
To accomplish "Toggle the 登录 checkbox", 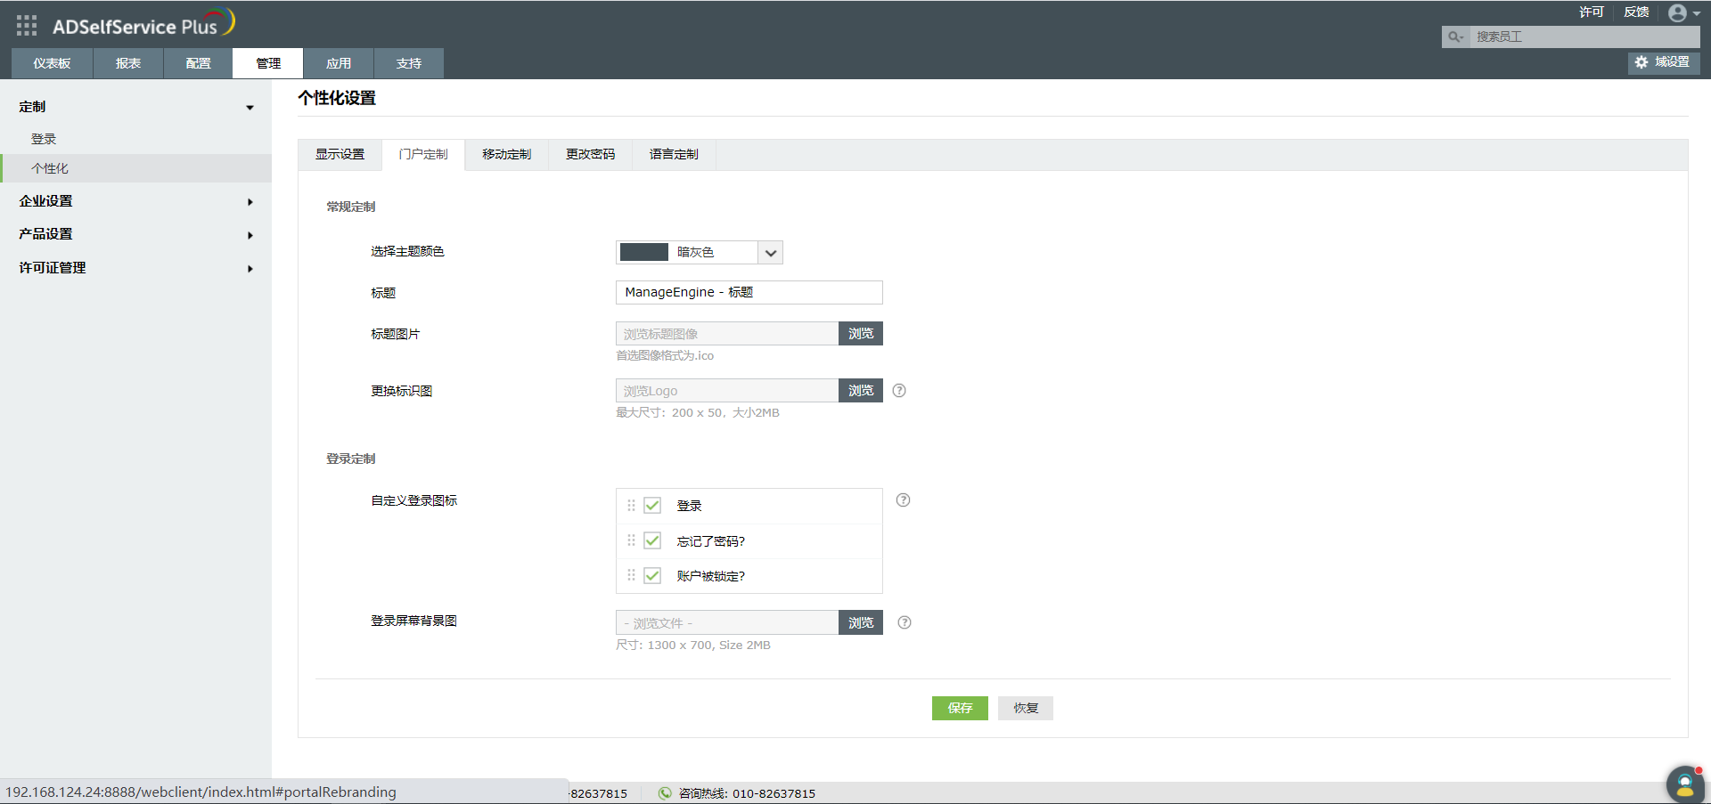I will point(652,506).
